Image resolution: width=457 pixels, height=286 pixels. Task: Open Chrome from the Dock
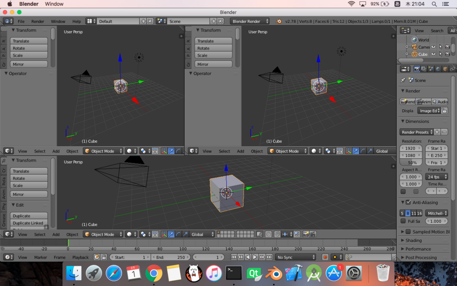(154, 273)
